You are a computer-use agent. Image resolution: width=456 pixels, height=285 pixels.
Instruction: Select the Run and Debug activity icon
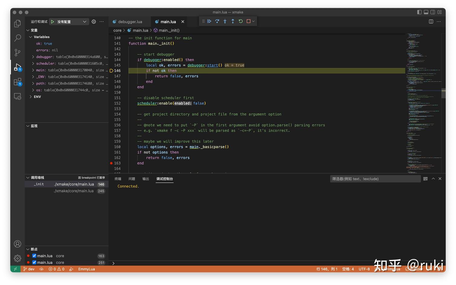(x=18, y=67)
